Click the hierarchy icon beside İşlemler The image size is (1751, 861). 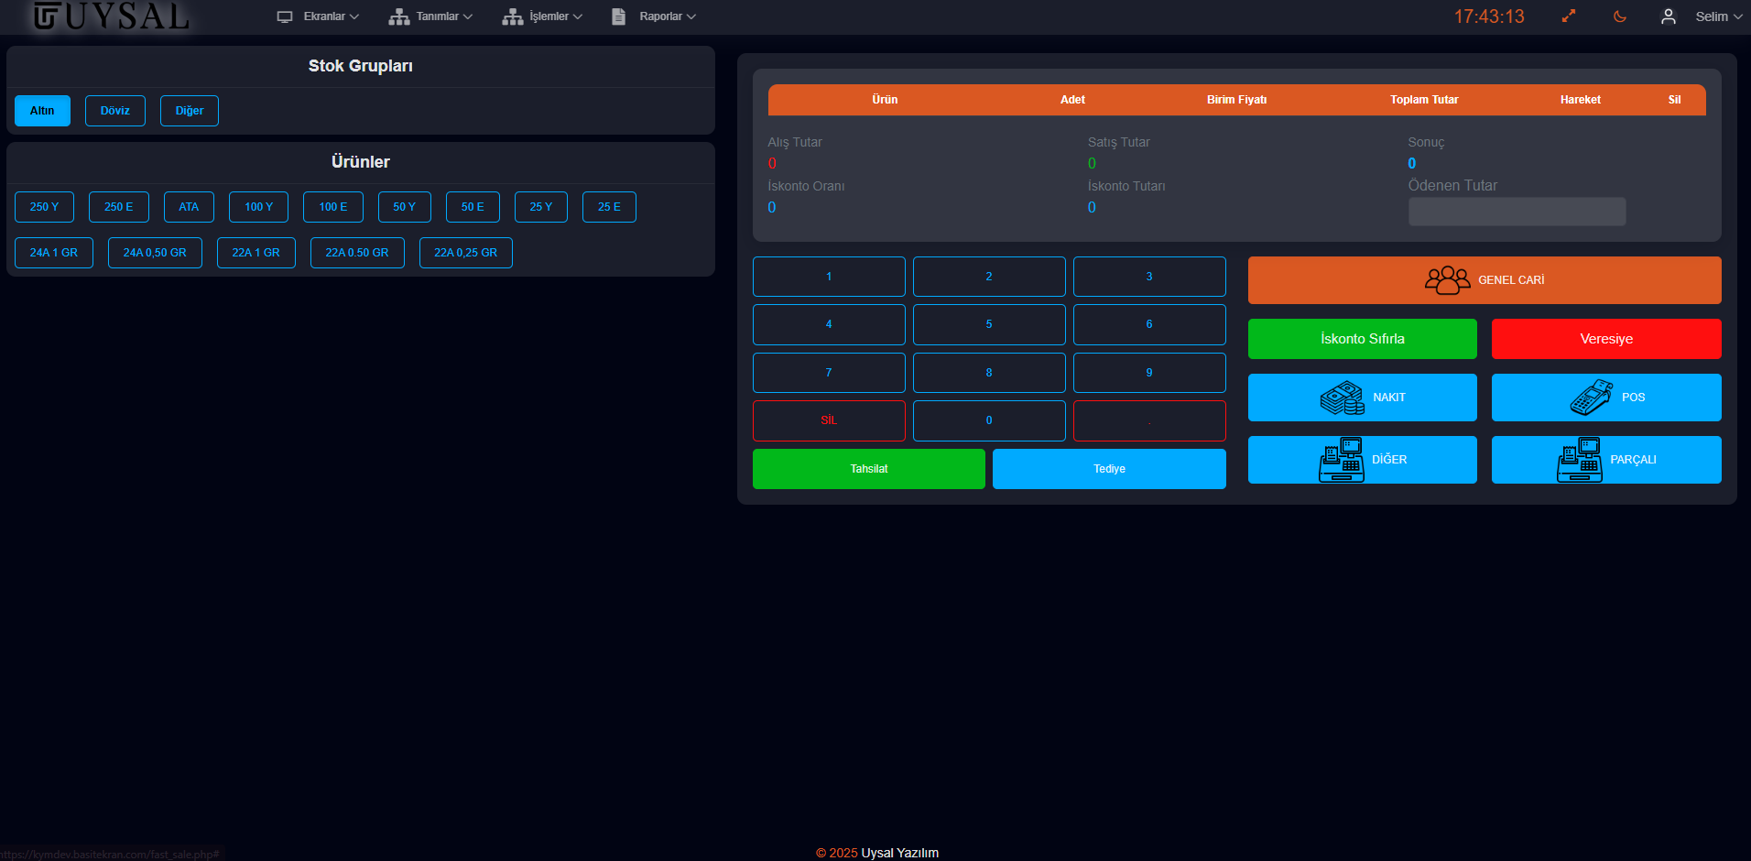pyautogui.click(x=512, y=16)
